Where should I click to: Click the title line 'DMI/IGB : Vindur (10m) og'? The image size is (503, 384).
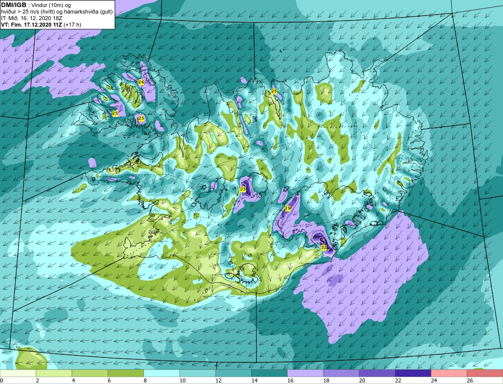(x=36, y=5)
